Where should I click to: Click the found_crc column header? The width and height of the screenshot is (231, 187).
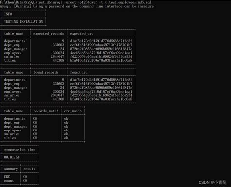click(x=78, y=72)
